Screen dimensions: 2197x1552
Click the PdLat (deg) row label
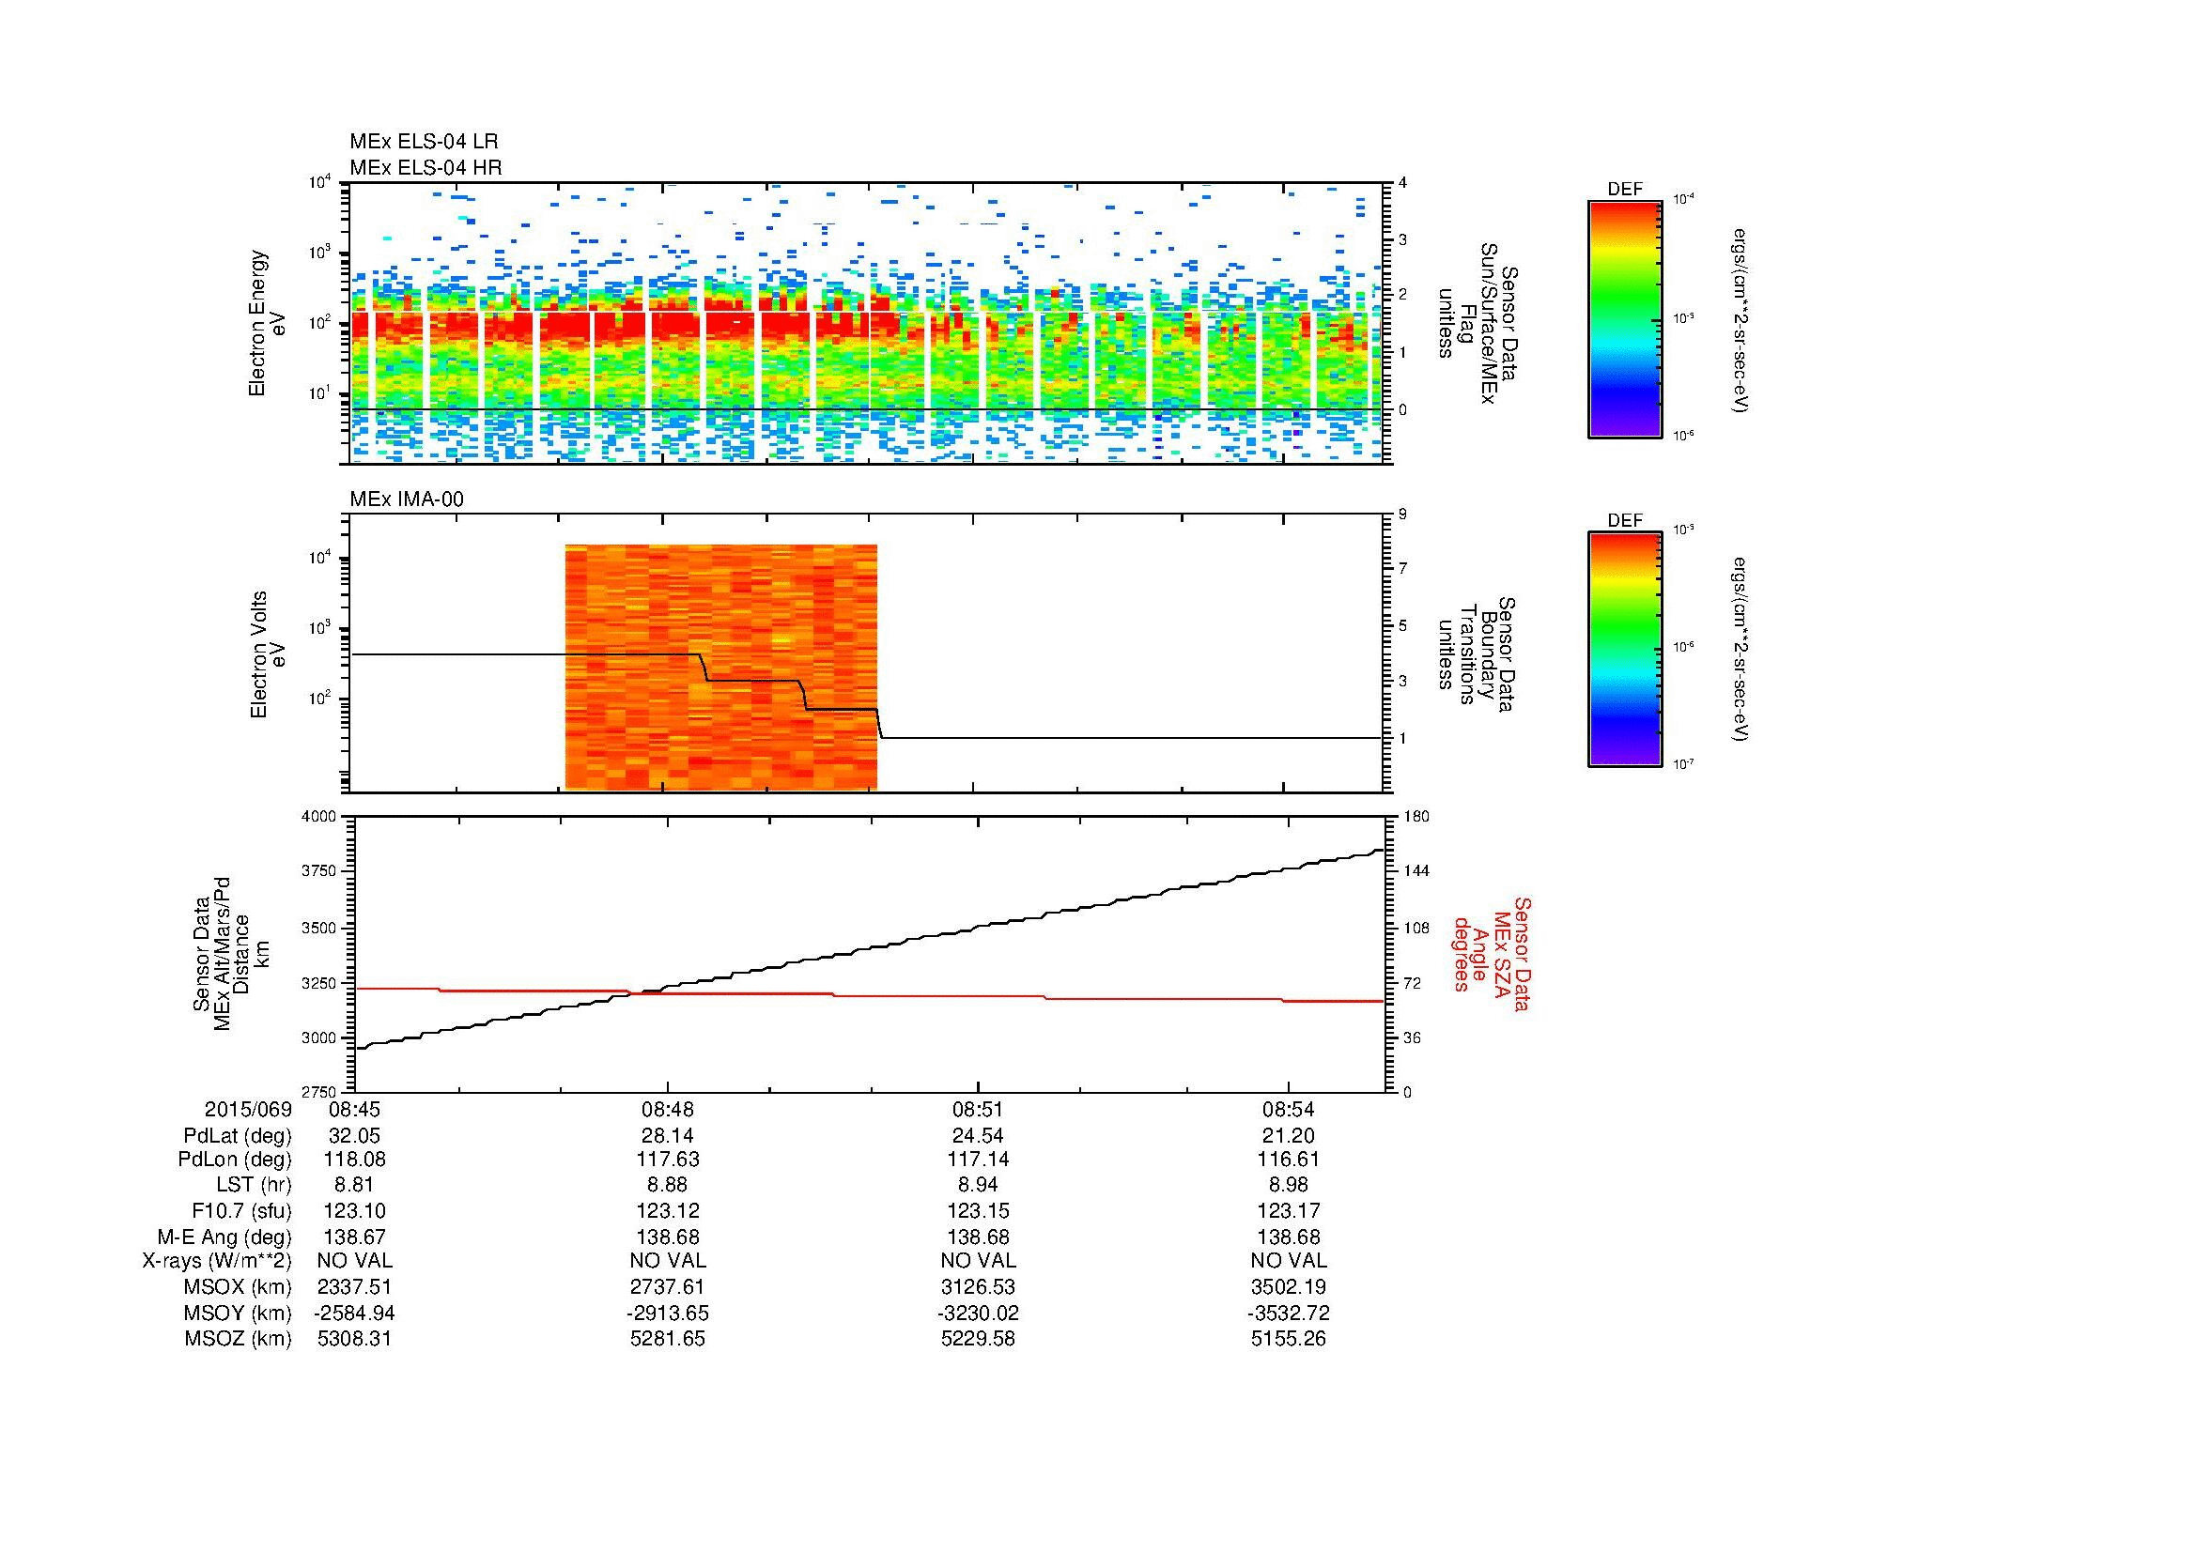[x=238, y=1136]
